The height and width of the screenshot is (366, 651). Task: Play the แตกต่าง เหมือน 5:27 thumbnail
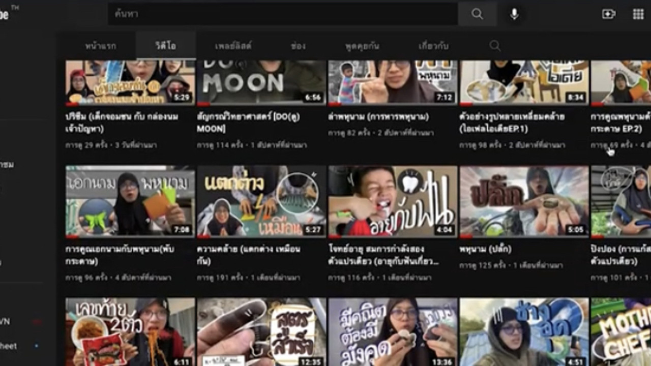pos(261,201)
